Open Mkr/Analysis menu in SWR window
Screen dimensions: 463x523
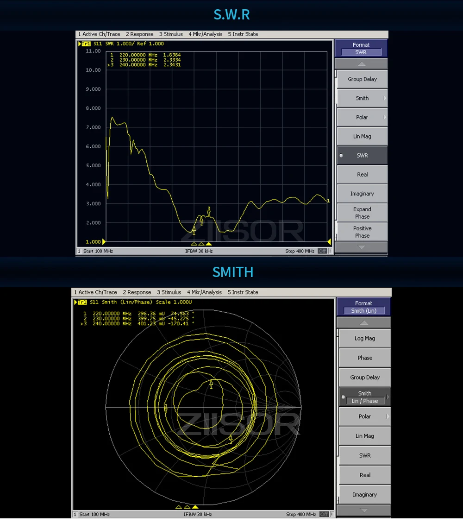[x=205, y=34]
